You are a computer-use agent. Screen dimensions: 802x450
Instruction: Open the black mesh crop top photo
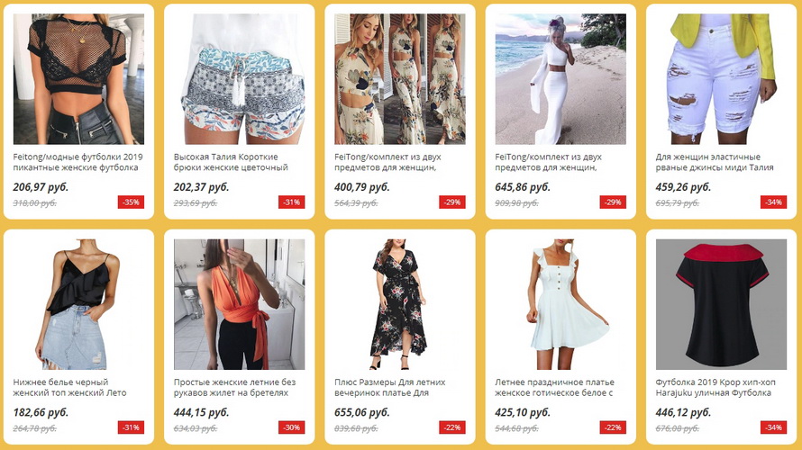(x=78, y=79)
